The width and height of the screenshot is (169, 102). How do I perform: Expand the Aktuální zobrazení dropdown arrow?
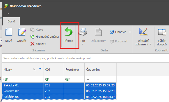point(150,44)
